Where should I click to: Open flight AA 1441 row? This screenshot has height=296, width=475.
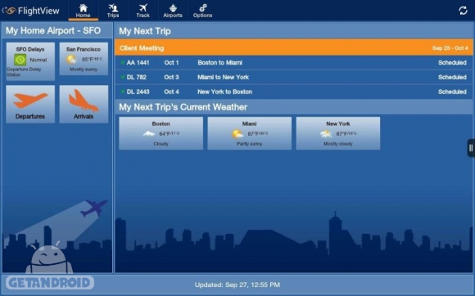pyautogui.click(x=293, y=63)
